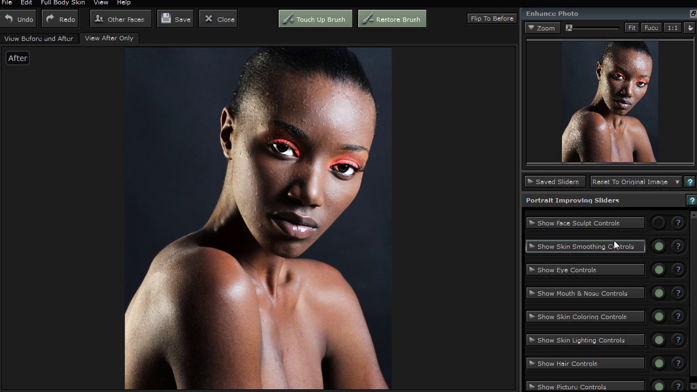
Task: Expand the Saved Sliders section
Action: click(555, 182)
